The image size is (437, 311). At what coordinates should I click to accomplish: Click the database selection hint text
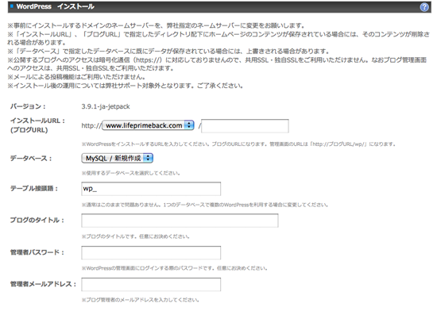coord(131,173)
